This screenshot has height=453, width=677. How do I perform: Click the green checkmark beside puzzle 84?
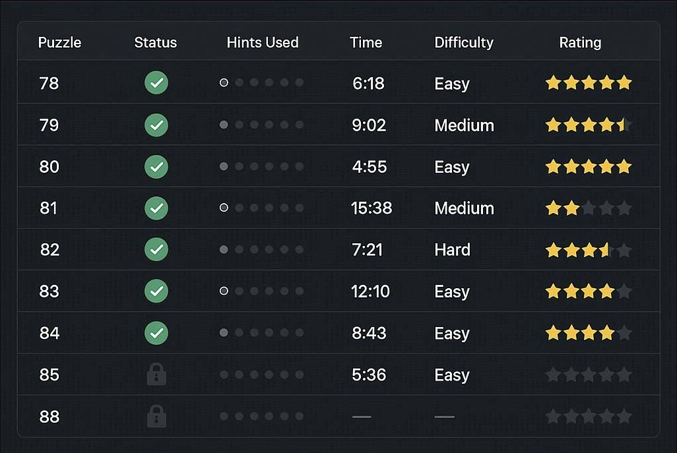point(156,333)
